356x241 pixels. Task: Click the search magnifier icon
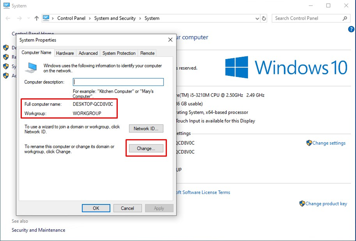point(345,18)
